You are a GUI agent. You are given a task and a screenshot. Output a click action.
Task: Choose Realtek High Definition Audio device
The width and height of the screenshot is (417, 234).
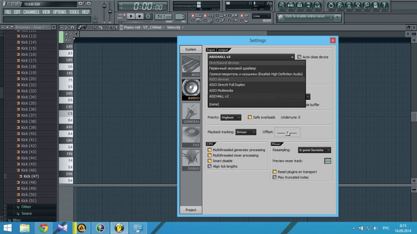coord(256,74)
